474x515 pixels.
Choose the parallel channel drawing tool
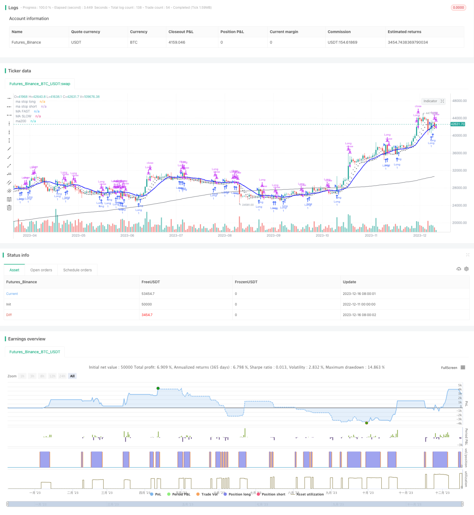point(9,182)
